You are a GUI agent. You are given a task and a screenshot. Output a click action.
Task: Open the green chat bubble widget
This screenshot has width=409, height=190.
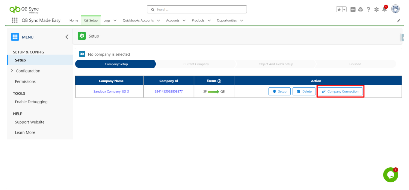(390, 175)
